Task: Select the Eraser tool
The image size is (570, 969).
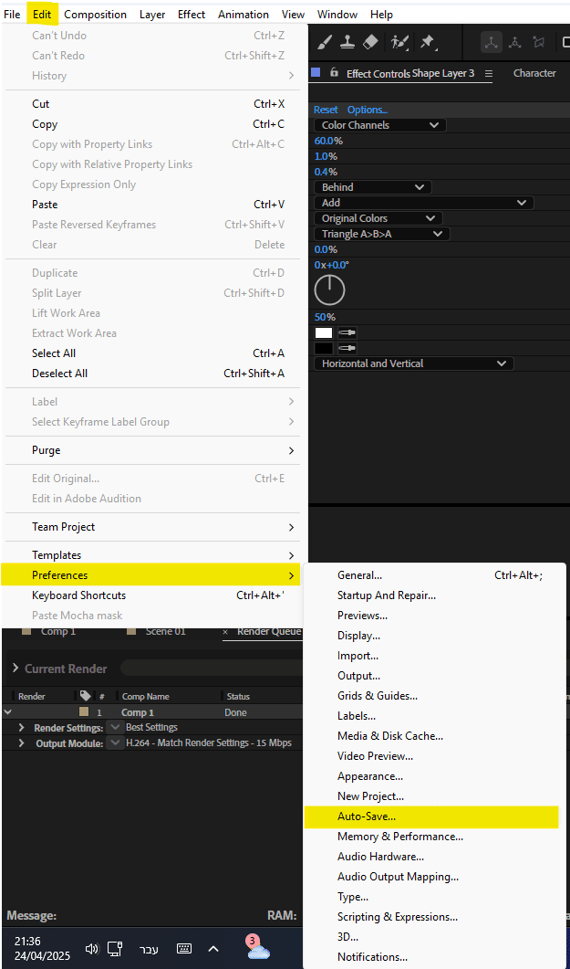Action: tap(370, 42)
